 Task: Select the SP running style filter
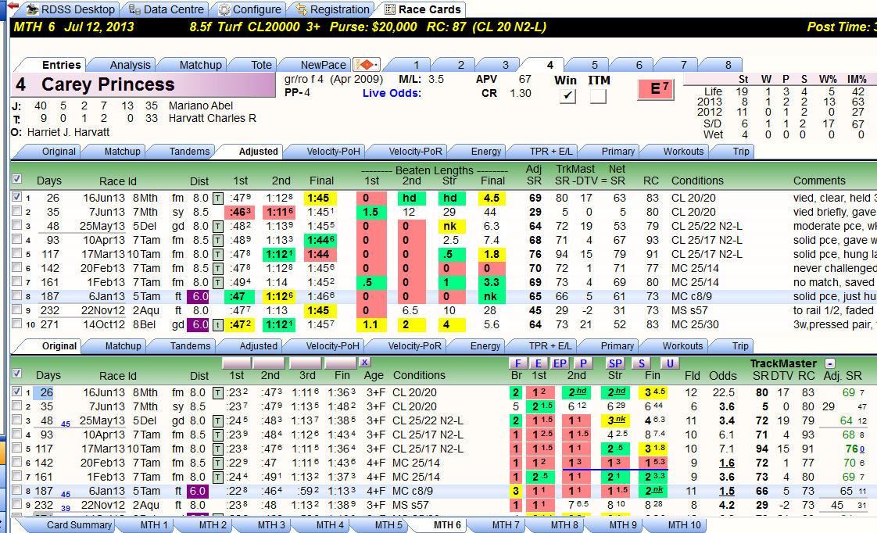[x=615, y=363]
